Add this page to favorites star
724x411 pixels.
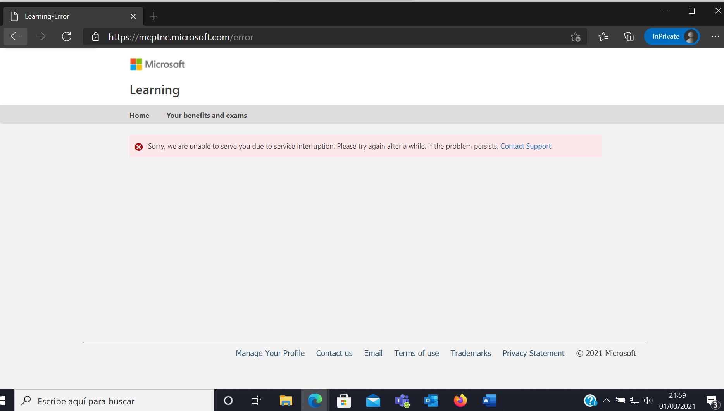[576, 37]
